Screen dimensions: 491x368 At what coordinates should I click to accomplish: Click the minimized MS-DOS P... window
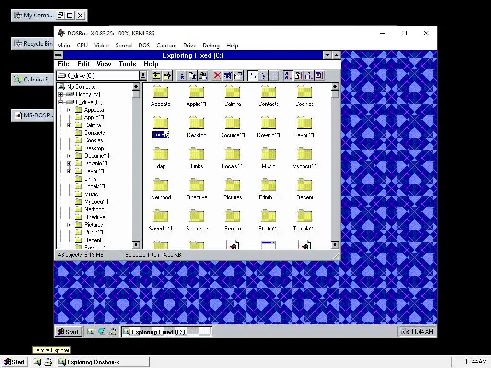[33, 115]
